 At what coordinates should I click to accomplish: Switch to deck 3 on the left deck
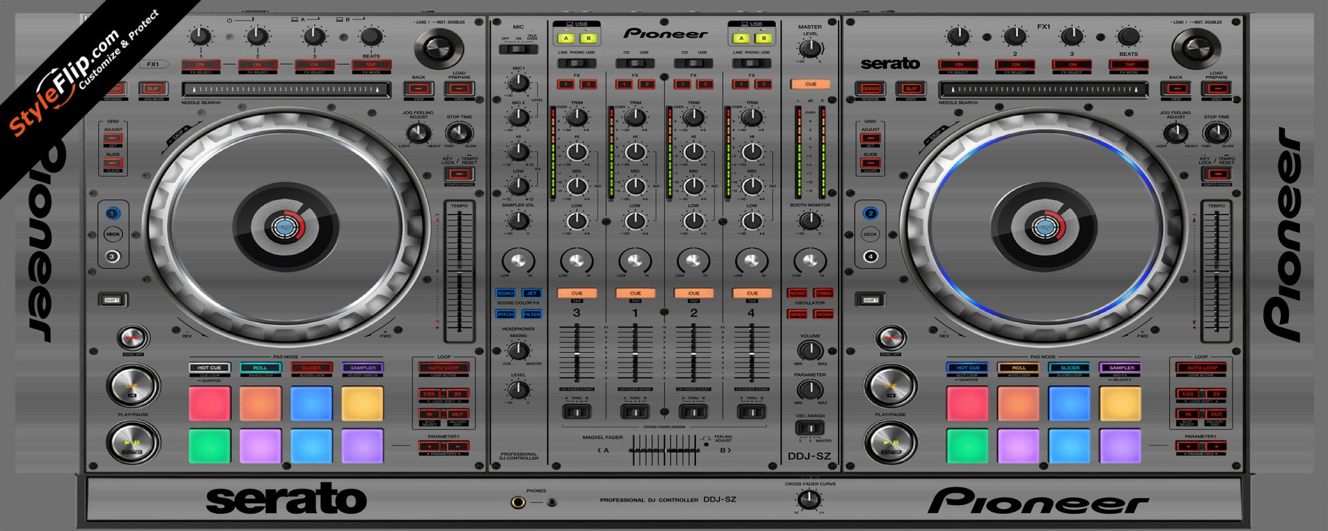click(113, 257)
